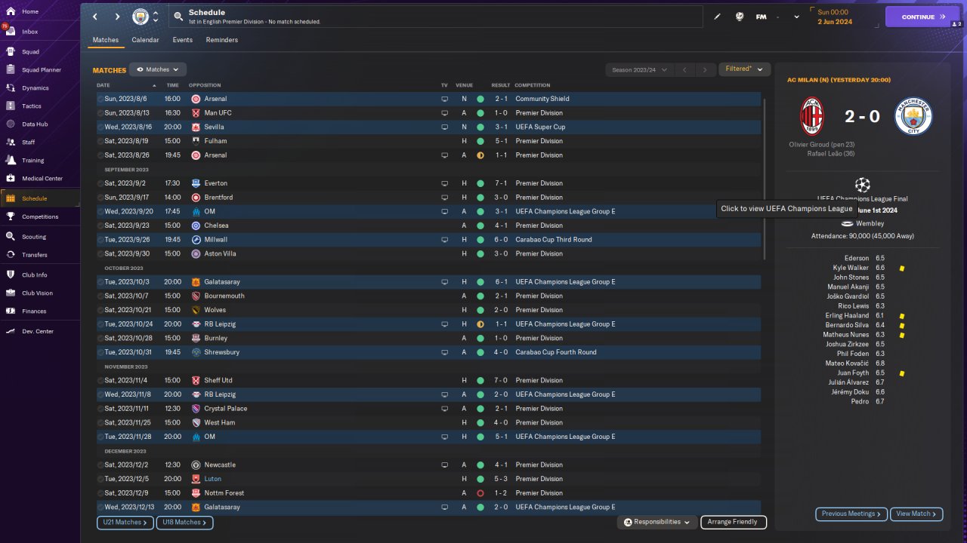Click the Sevilla UEFA Super Cup row
This screenshot has height=543, width=967.
(428, 127)
